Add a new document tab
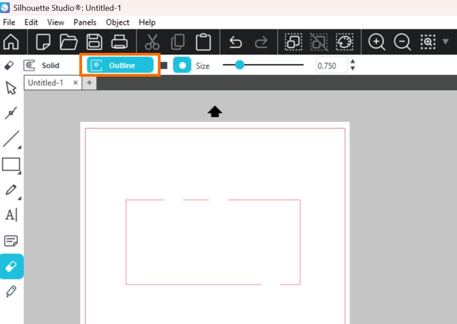The height and width of the screenshot is (324, 457). point(89,83)
